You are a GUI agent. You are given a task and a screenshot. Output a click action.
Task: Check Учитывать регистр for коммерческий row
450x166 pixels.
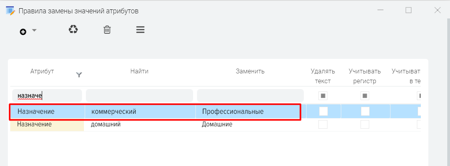(365, 111)
